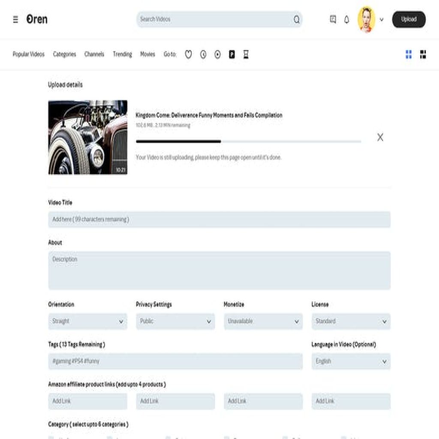Open the License dropdown showing Standard
This screenshot has width=439, height=439.
(351, 321)
